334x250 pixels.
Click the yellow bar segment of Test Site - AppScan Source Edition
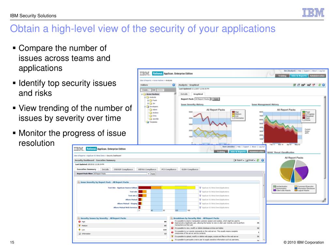pyautogui.click(x=178, y=188)
